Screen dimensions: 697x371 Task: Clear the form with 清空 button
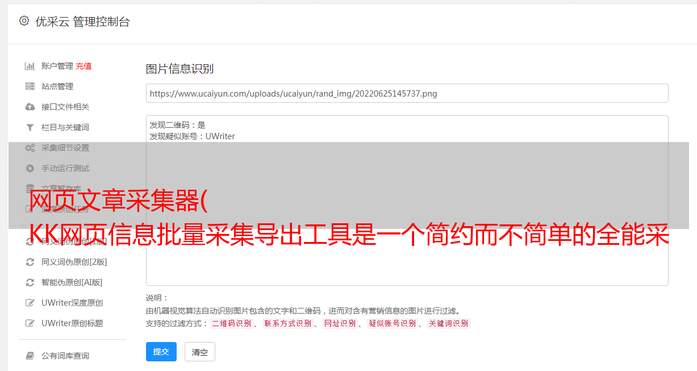200,352
